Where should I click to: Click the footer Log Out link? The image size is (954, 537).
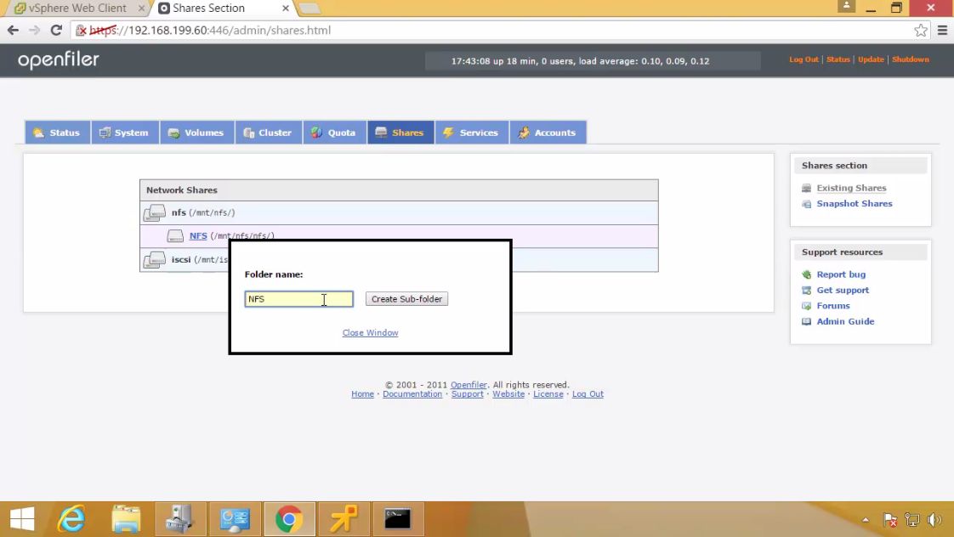click(x=588, y=394)
